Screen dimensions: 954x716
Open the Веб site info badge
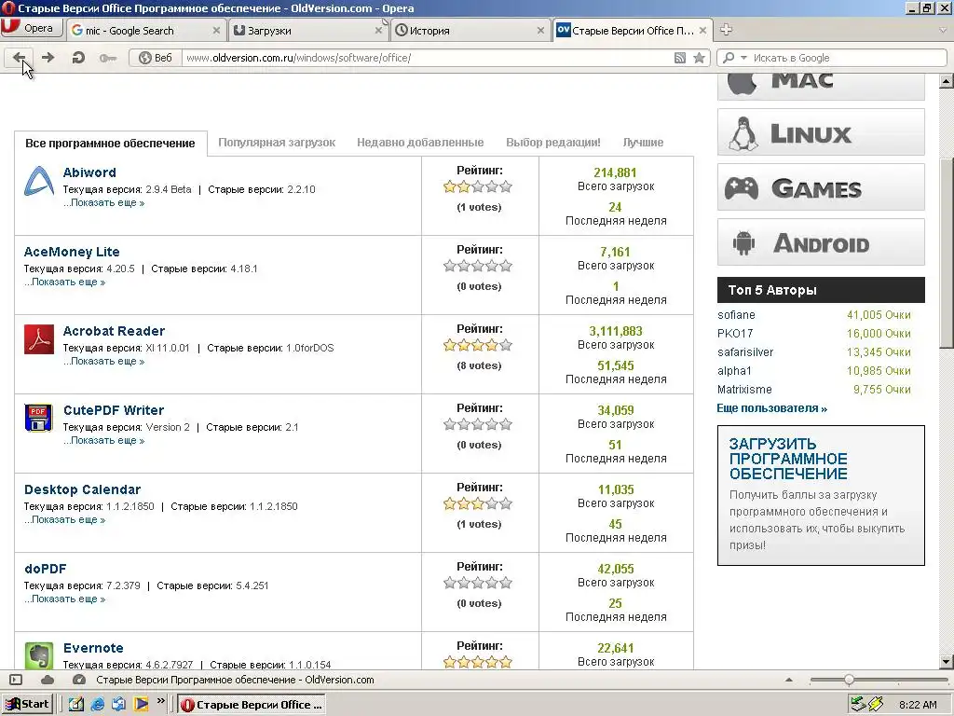(156, 58)
